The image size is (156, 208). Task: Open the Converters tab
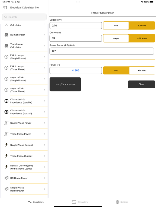[80, 202]
